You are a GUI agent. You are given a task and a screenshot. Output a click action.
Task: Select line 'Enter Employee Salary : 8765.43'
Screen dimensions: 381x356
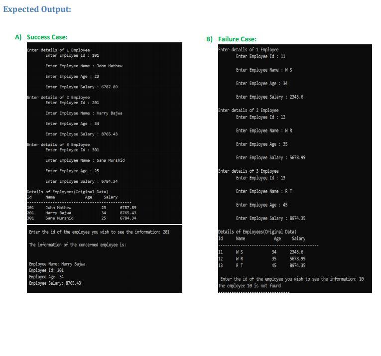click(x=81, y=134)
